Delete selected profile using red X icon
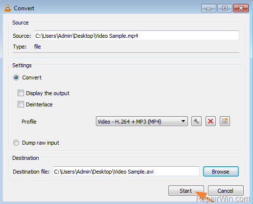The height and width of the screenshot is (204, 253). (x=210, y=121)
